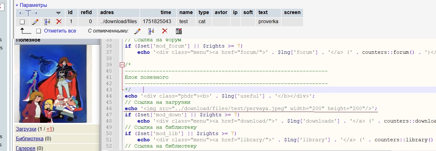Screen dimensions: 436x151
Task: Click the 'Отметить все' link text
Action: coord(60,31)
